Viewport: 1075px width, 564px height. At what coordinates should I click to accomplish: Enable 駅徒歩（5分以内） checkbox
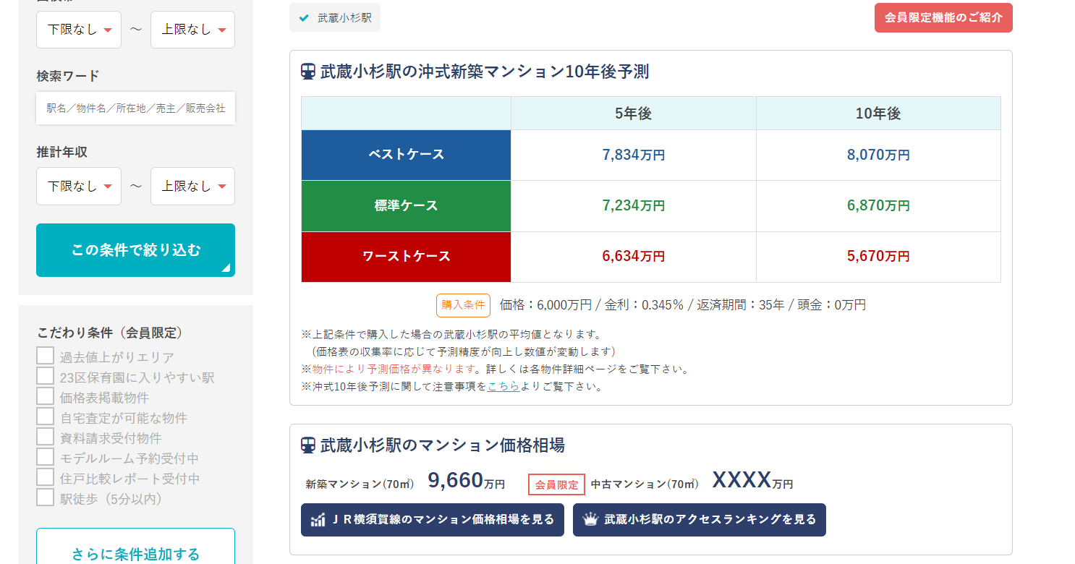pos(46,497)
